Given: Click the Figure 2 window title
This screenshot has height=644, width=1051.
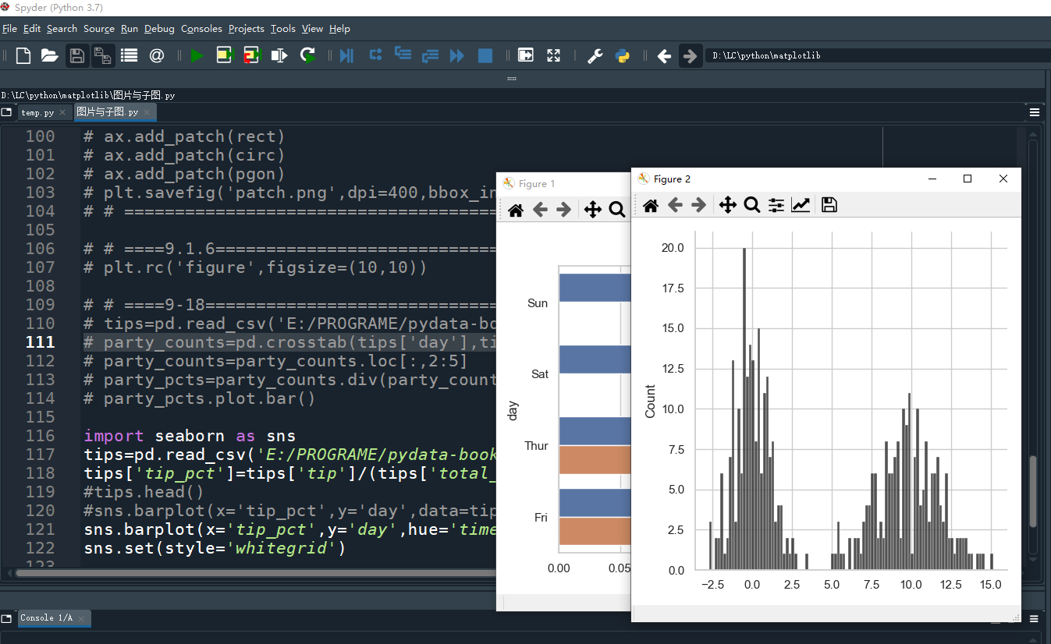Looking at the screenshot, I should [x=672, y=179].
